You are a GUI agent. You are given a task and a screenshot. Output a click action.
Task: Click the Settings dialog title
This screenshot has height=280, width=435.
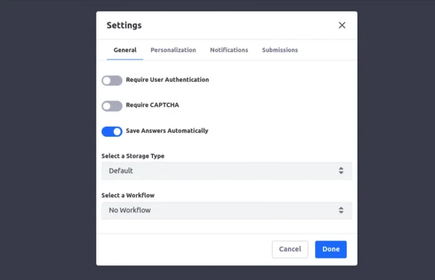124,26
